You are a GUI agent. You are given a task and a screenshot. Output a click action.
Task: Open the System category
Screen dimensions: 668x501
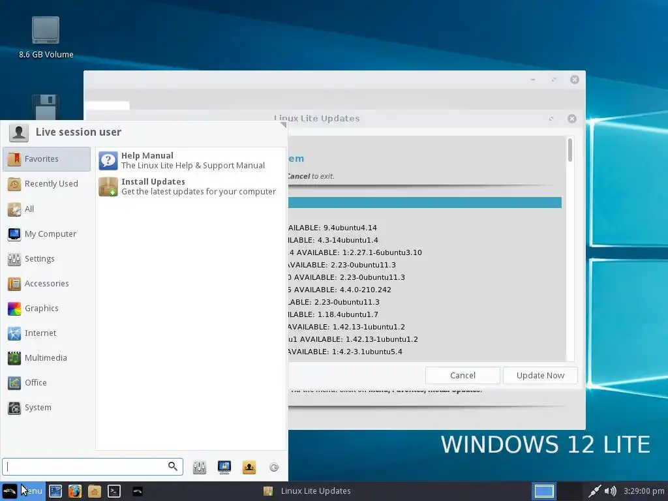tap(46, 407)
